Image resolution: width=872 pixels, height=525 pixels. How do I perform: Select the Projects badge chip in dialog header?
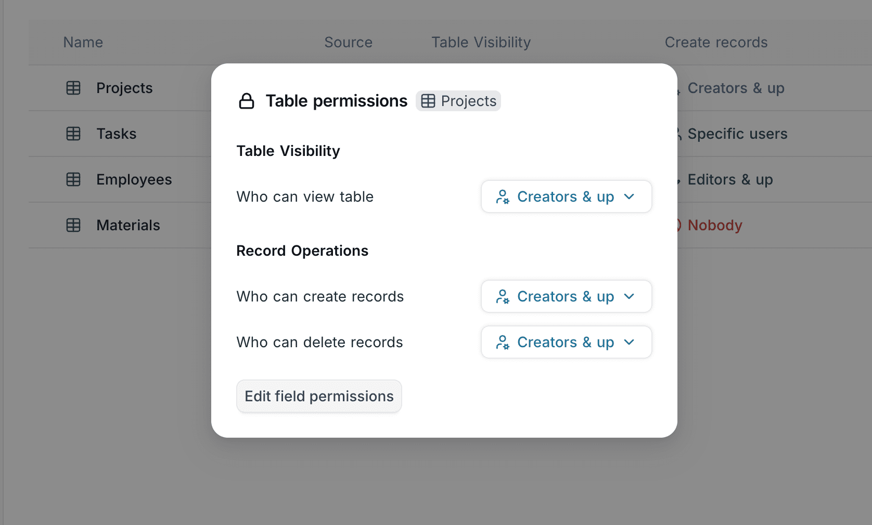pos(458,101)
